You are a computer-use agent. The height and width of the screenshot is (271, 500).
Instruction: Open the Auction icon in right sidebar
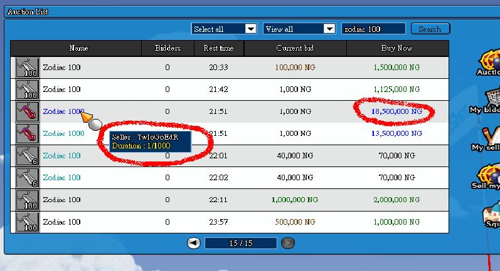[x=489, y=60]
